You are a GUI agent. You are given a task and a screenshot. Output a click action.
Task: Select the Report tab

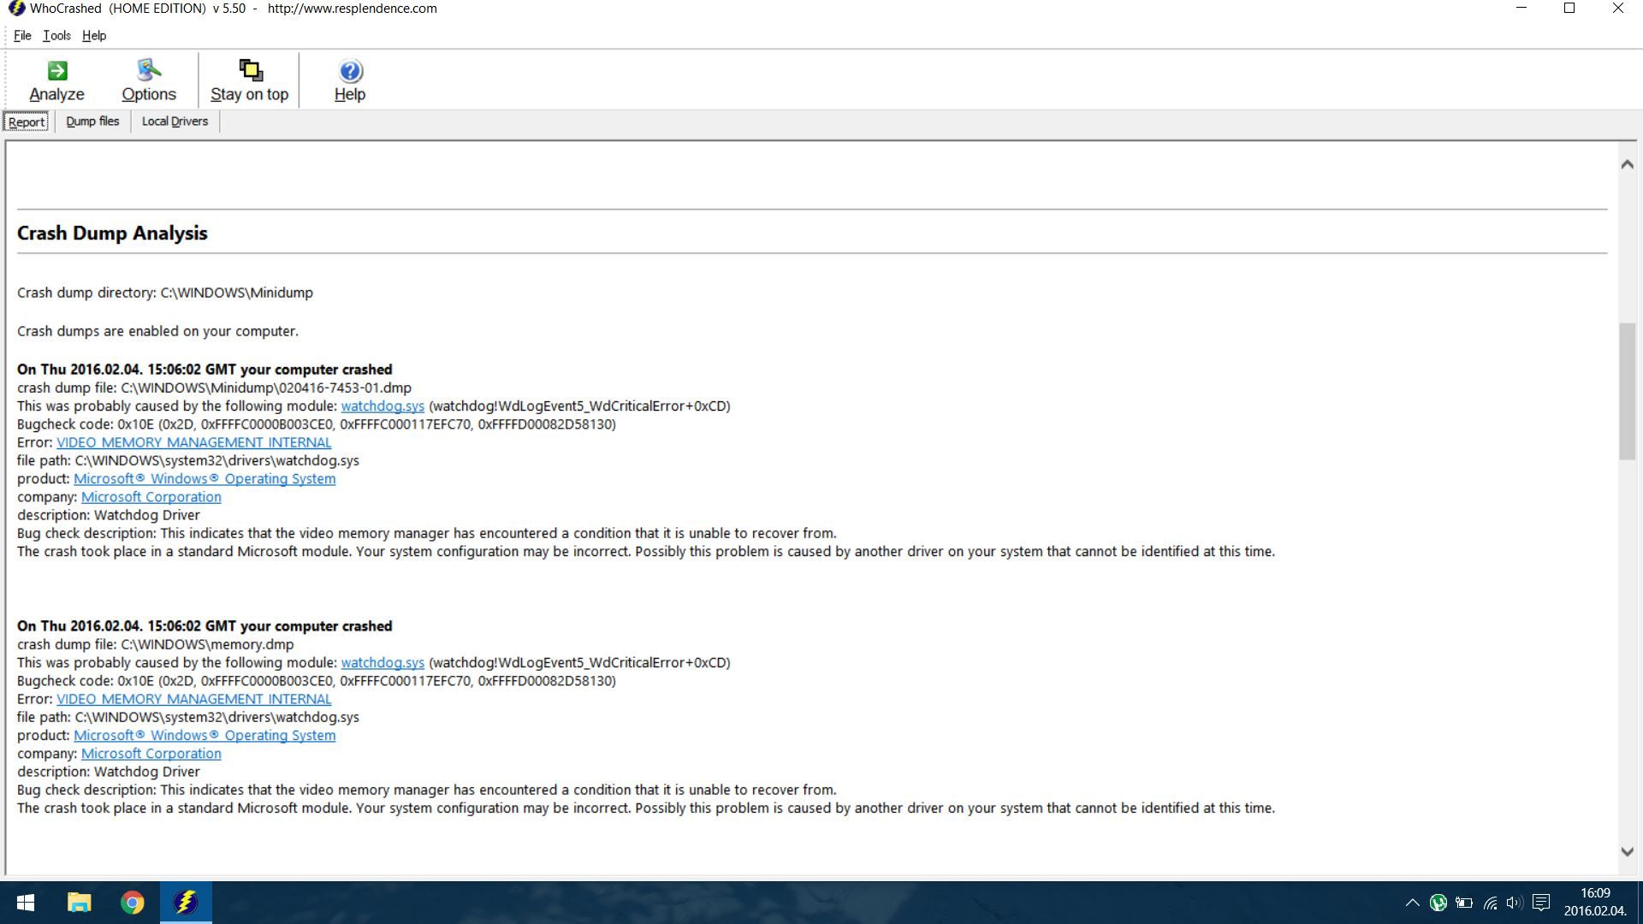[x=27, y=121]
